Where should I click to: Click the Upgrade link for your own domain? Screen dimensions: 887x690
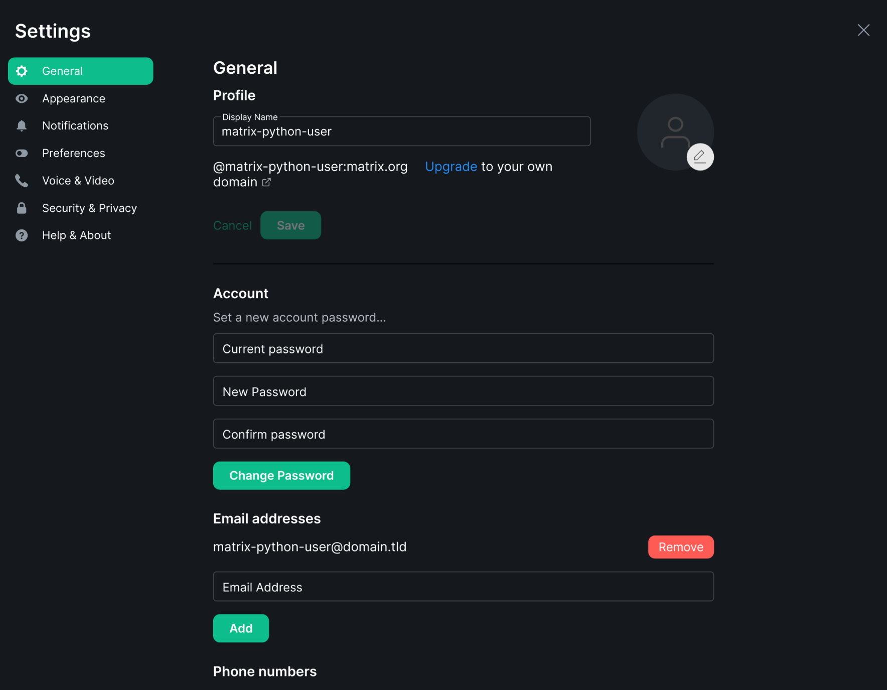pos(451,166)
